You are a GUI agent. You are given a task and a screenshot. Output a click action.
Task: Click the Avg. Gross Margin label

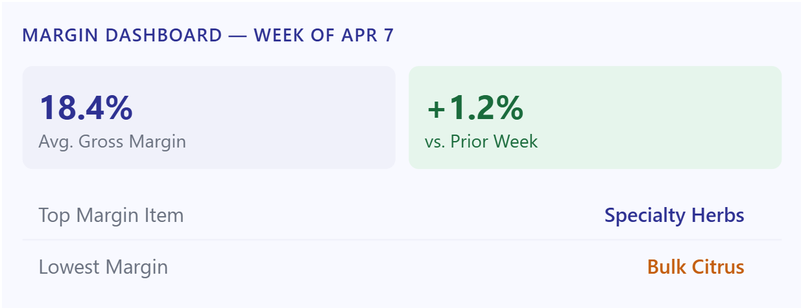coord(112,141)
